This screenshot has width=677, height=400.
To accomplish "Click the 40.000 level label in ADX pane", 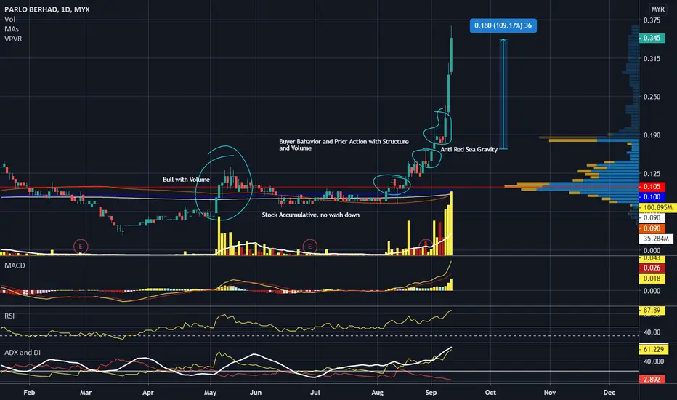I will (654, 361).
